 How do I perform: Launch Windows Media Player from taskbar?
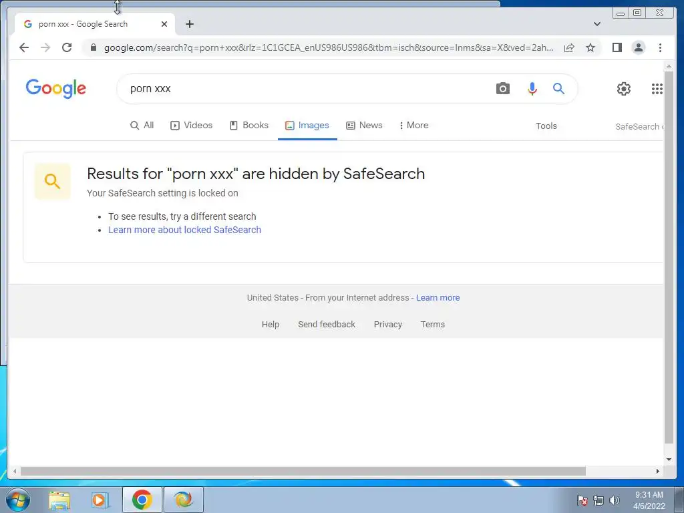(x=100, y=500)
